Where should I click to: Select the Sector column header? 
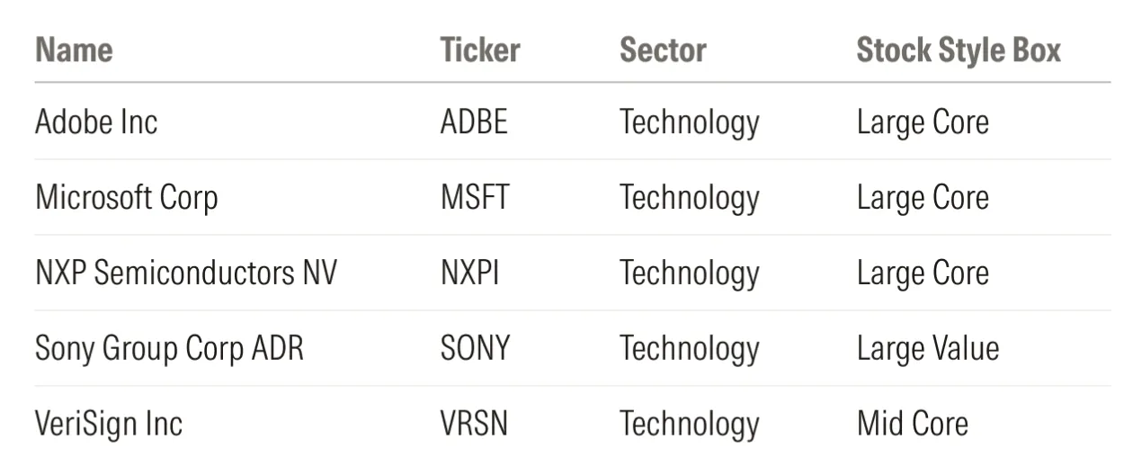click(x=663, y=50)
